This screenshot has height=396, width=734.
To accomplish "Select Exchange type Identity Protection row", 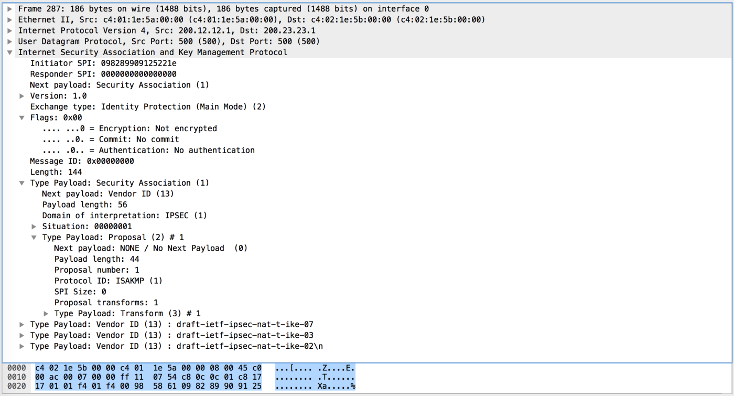I will (x=147, y=106).
